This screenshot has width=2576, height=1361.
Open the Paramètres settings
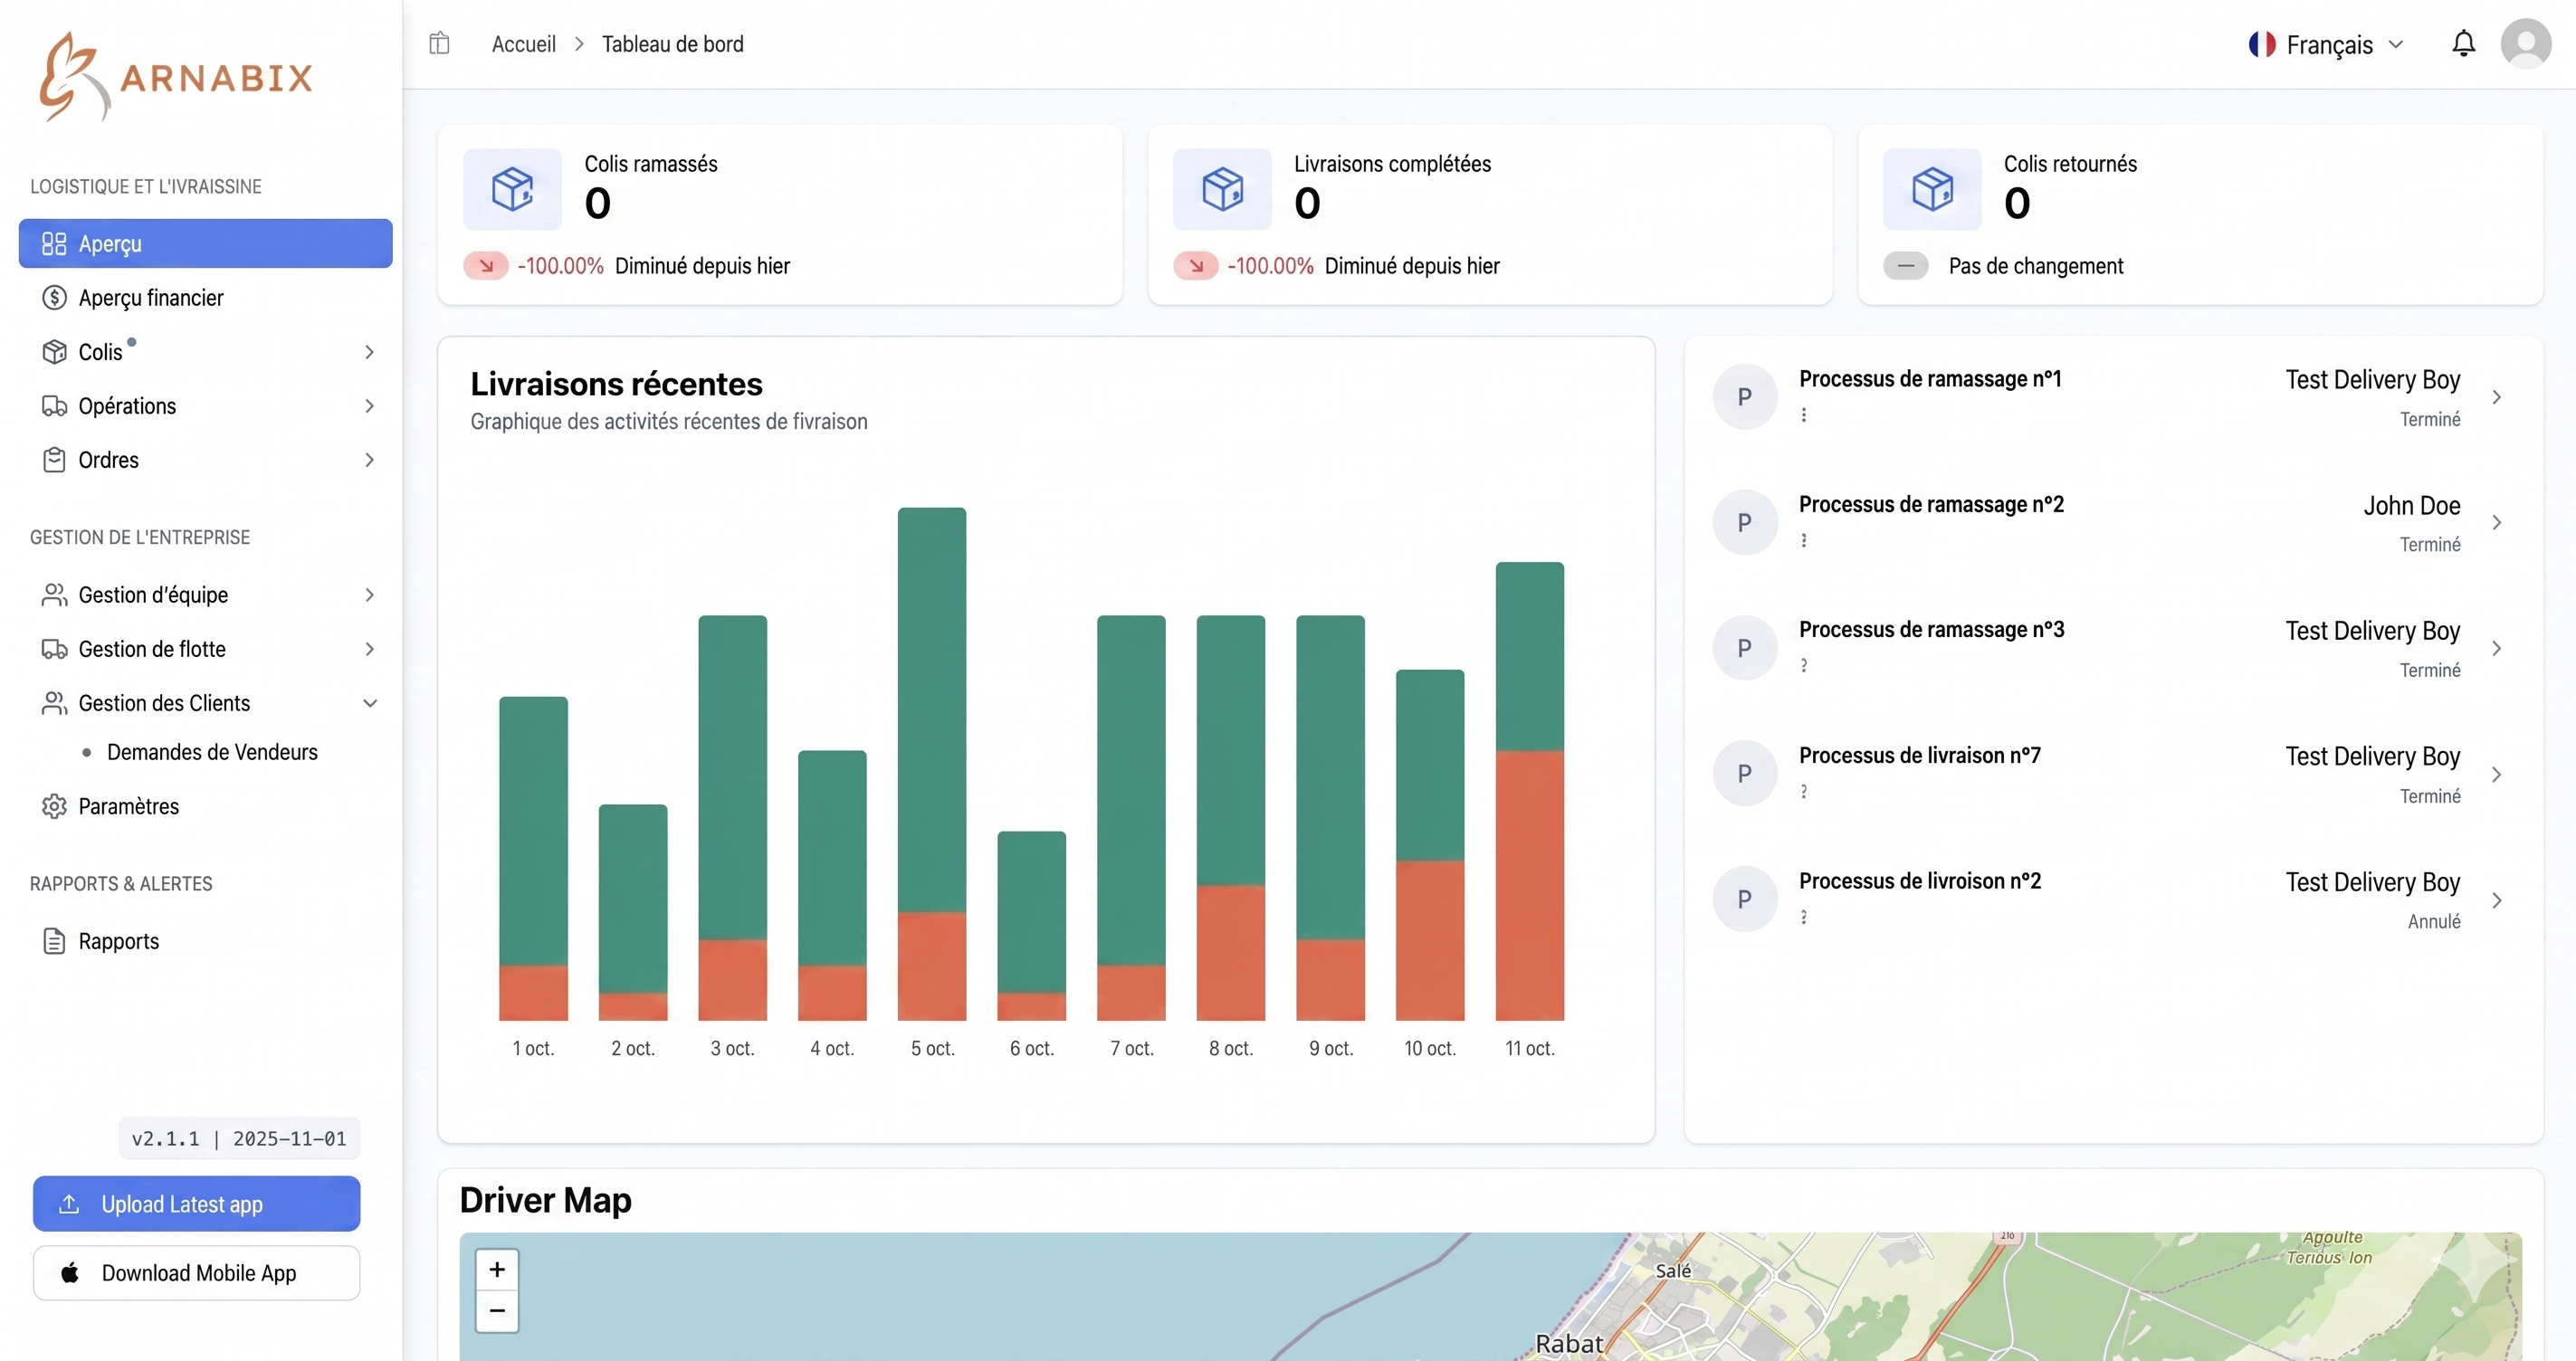129,806
